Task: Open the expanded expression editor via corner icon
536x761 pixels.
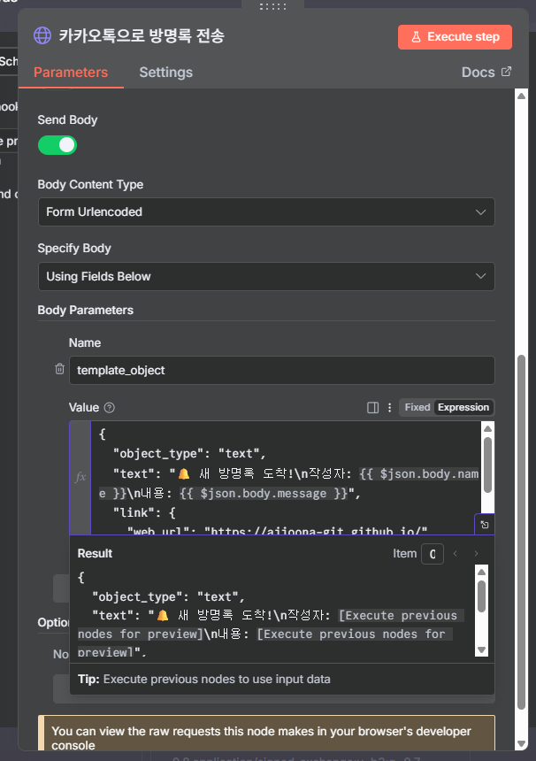Action: tap(484, 525)
